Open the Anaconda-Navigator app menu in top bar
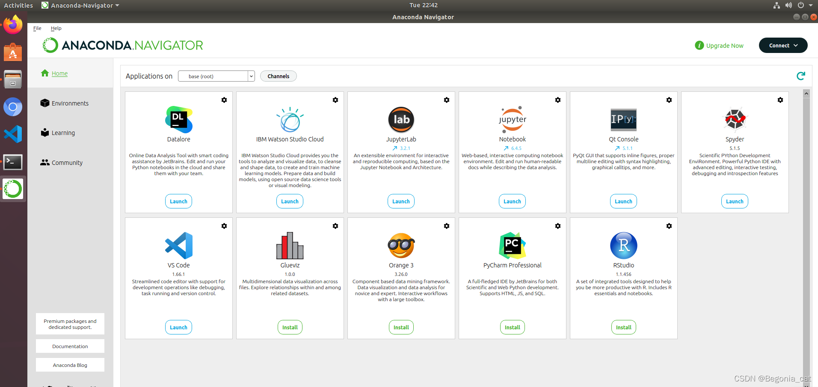This screenshot has width=818, height=387. tap(80, 5)
